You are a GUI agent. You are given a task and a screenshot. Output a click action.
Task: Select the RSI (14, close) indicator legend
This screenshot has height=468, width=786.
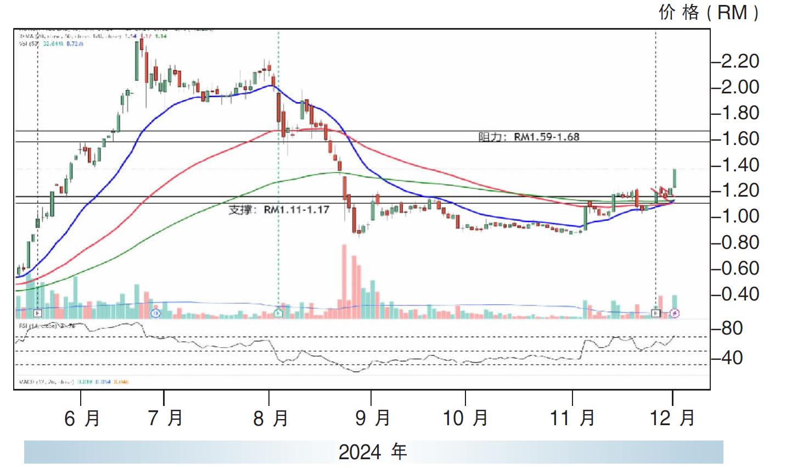pos(47,326)
